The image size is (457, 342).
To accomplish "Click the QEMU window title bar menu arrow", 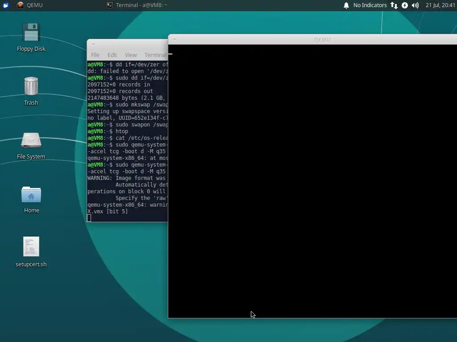I will pyautogui.click(x=174, y=39).
